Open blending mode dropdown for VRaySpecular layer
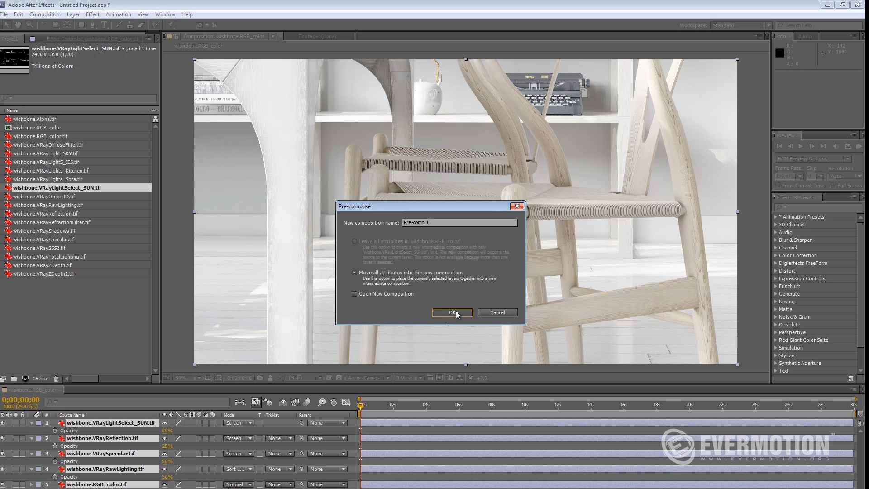The width and height of the screenshot is (869, 489). tap(239, 454)
